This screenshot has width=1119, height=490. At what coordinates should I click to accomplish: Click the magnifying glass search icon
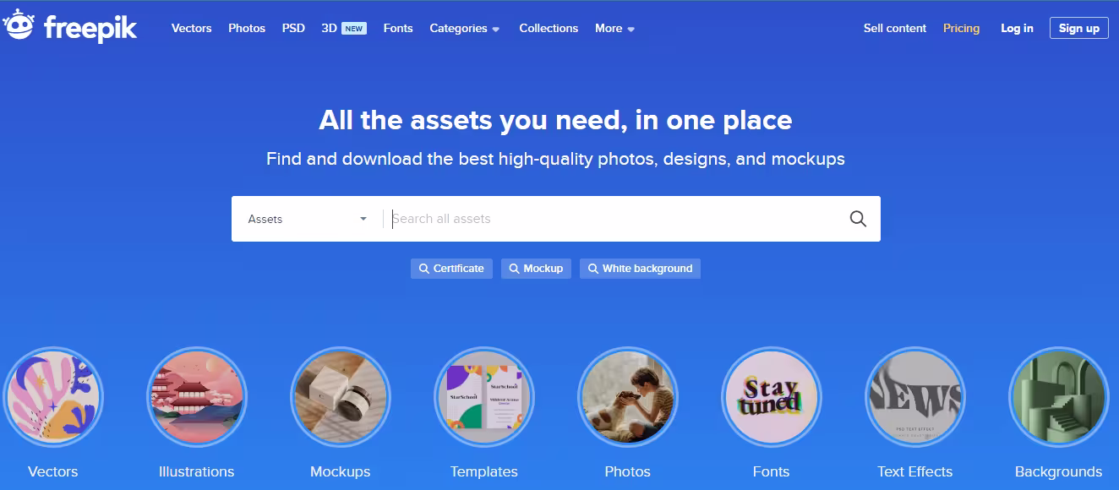pos(858,219)
